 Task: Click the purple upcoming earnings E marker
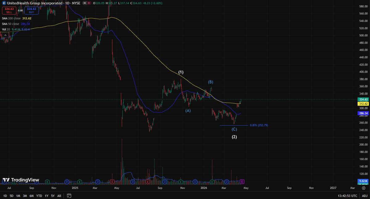pyautogui.click(x=242, y=181)
